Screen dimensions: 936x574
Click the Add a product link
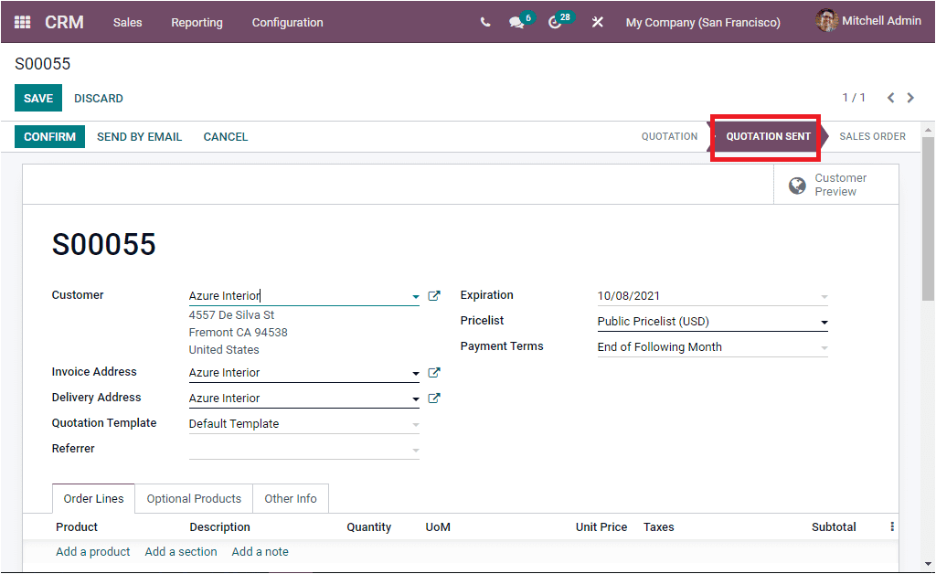pos(92,551)
